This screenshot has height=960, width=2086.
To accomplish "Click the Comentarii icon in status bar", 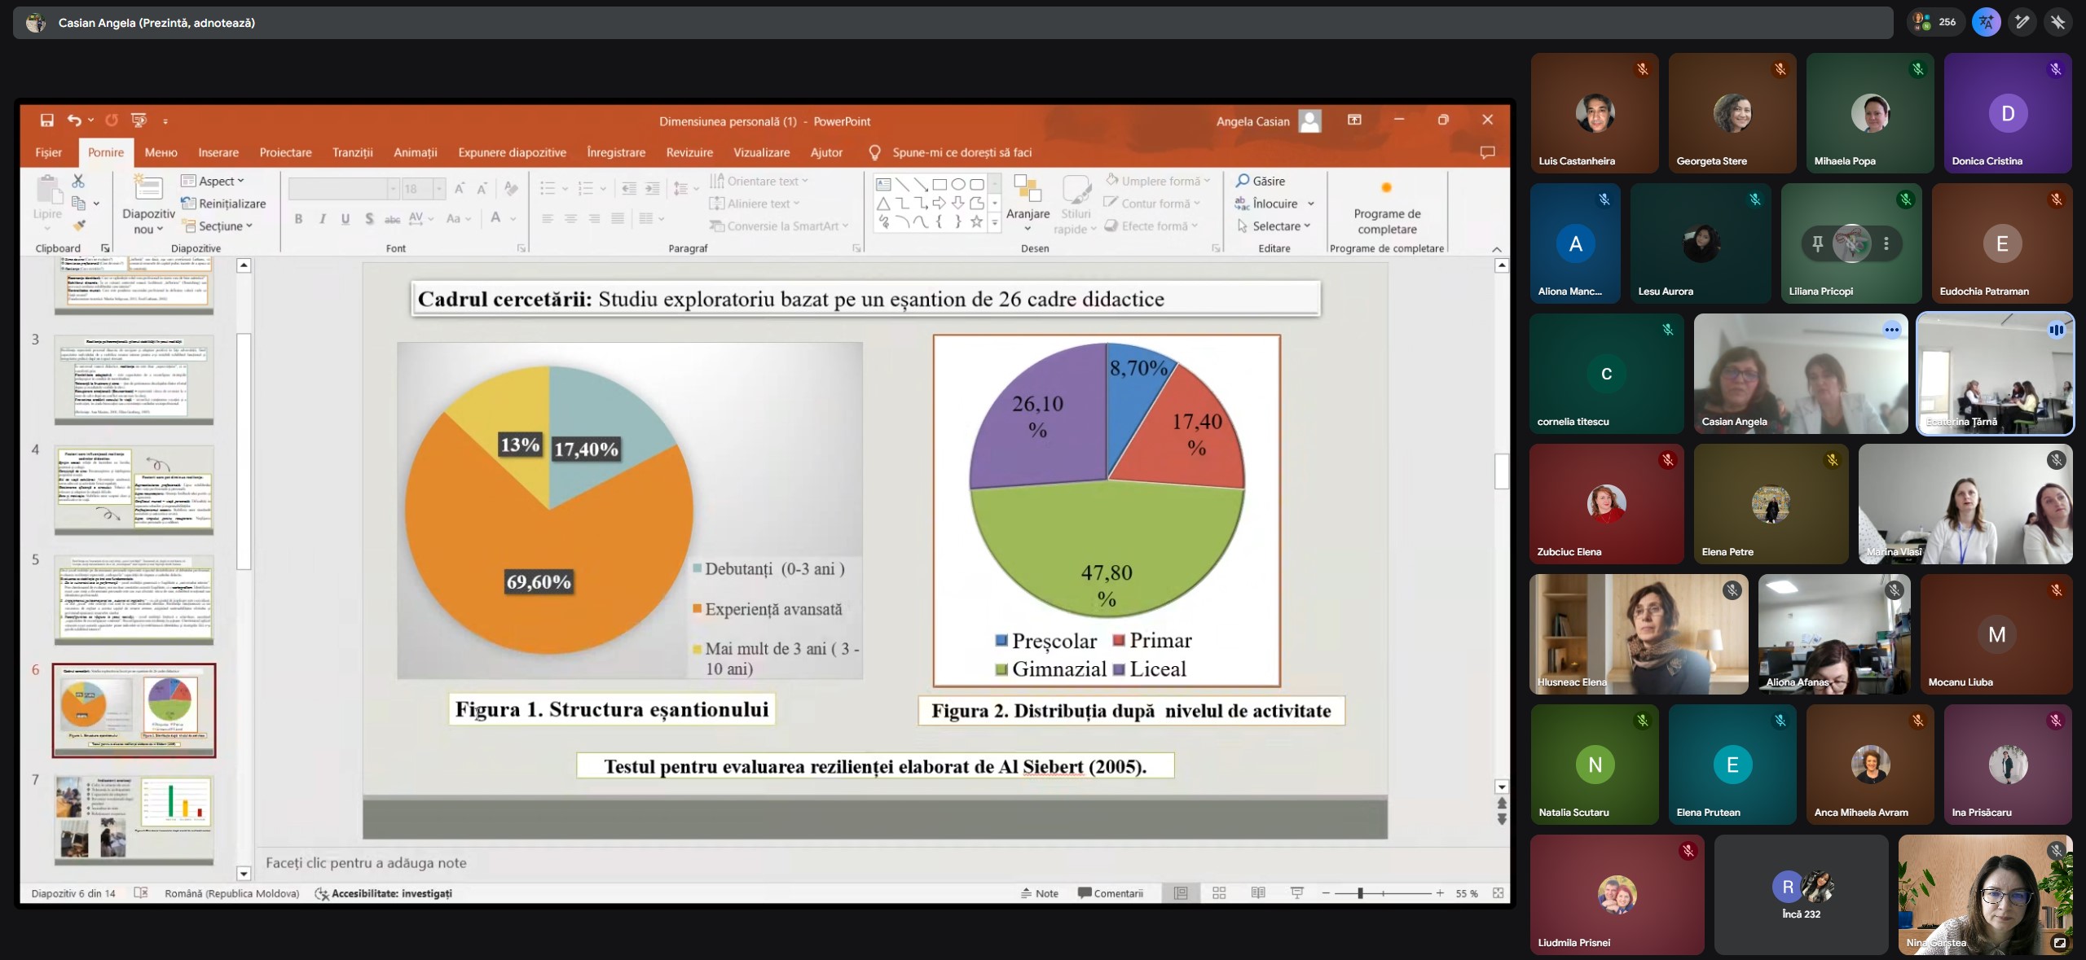I will (x=1110, y=893).
